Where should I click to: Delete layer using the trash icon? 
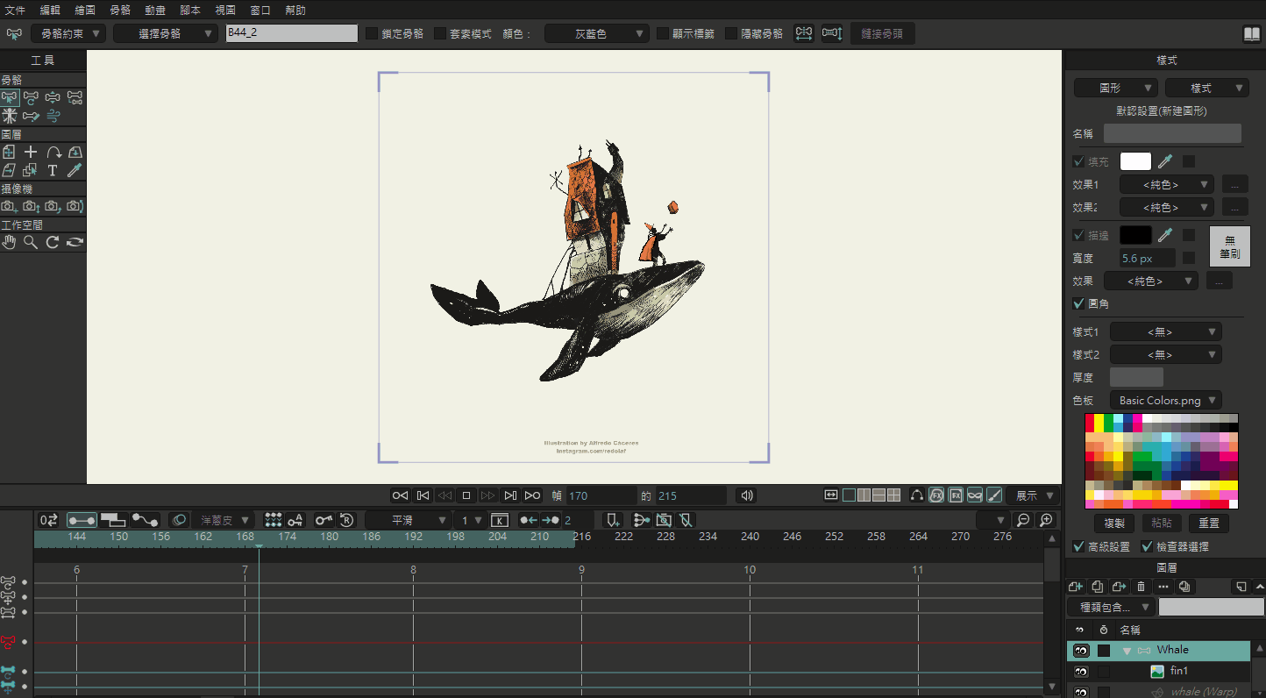coord(1141,587)
